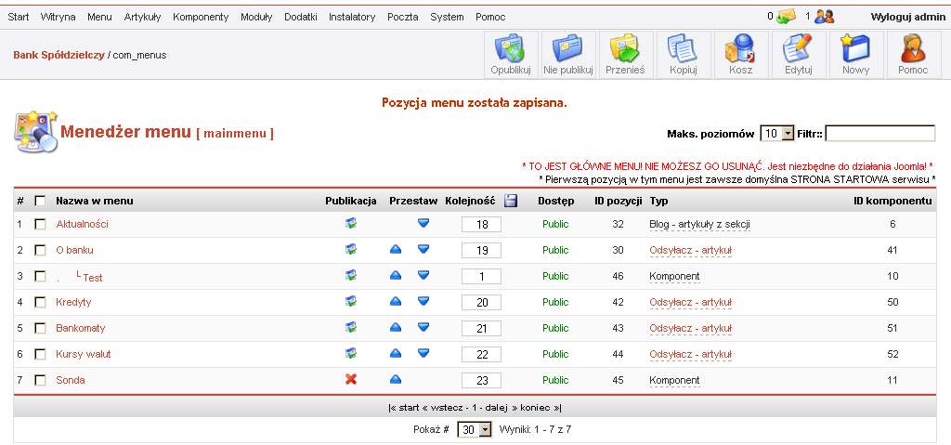Check the Bankomaty row checkbox
951x445 pixels.
pyautogui.click(x=40, y=329)
